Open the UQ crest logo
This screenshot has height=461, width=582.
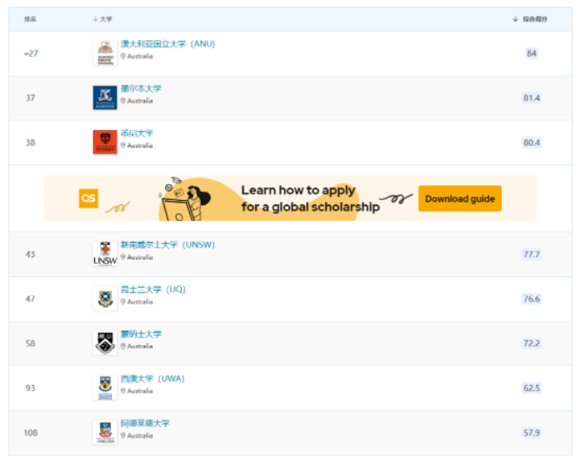[105, 298]
